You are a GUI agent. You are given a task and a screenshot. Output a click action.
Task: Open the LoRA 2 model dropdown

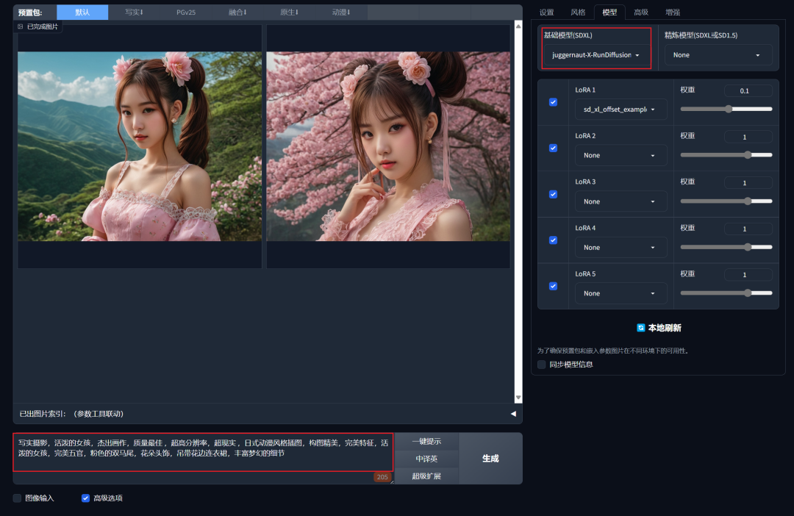tap(620, 155)
